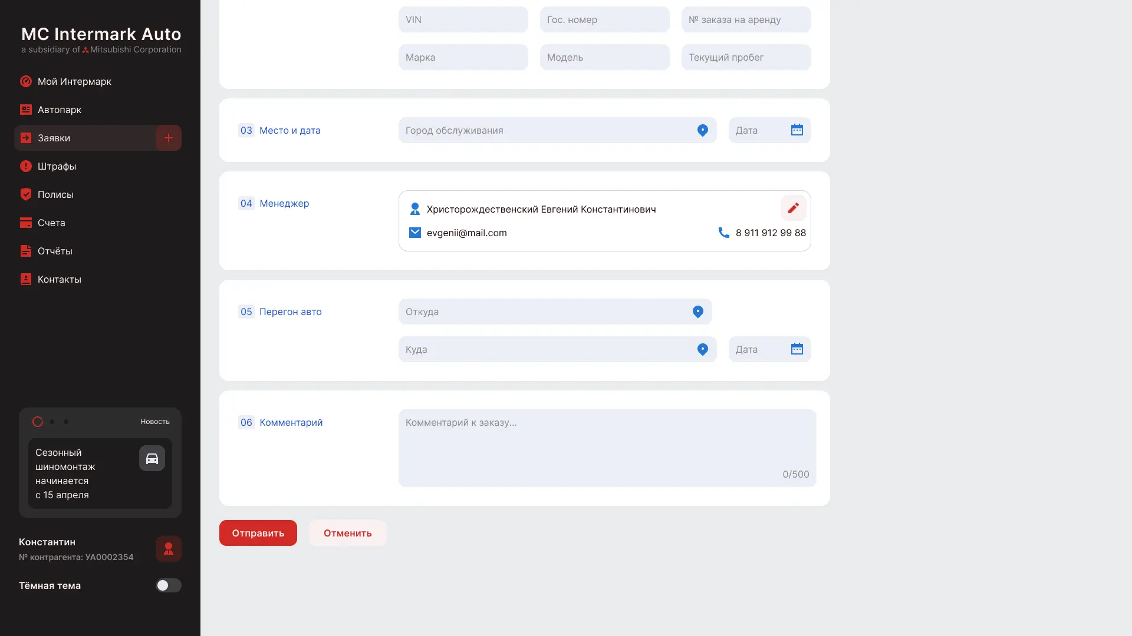Click the Отменить button
Image resolution: width=1132 pixels, height=636 pixels.
348,533
